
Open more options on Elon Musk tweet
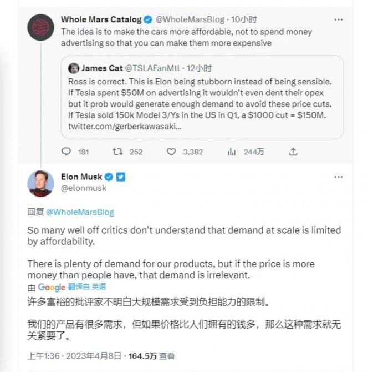[x=338, y=177]
